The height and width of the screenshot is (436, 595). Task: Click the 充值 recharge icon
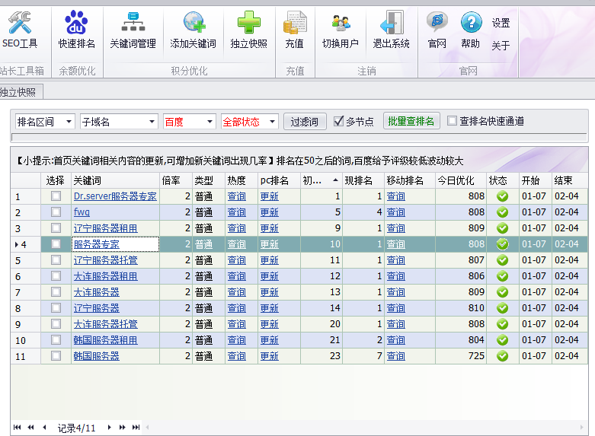coord(294,30)
